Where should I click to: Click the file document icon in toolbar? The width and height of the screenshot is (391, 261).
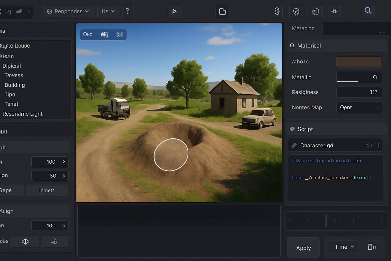(x=222, y=11)
